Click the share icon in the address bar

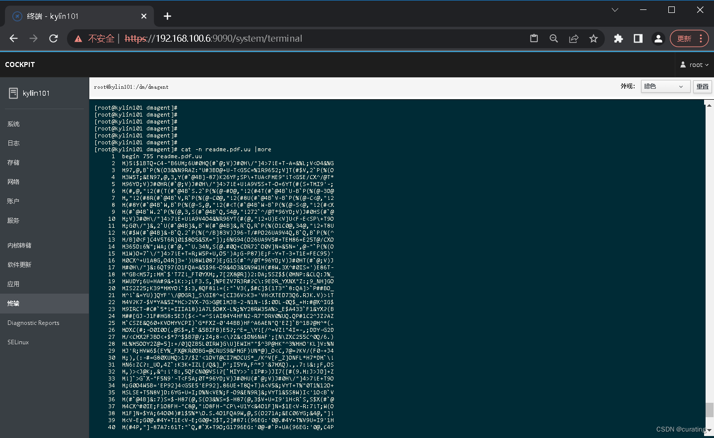[574, 38]
